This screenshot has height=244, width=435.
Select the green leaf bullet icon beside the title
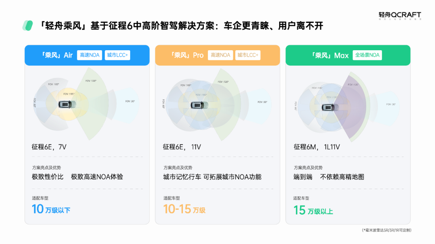point(28,25)
